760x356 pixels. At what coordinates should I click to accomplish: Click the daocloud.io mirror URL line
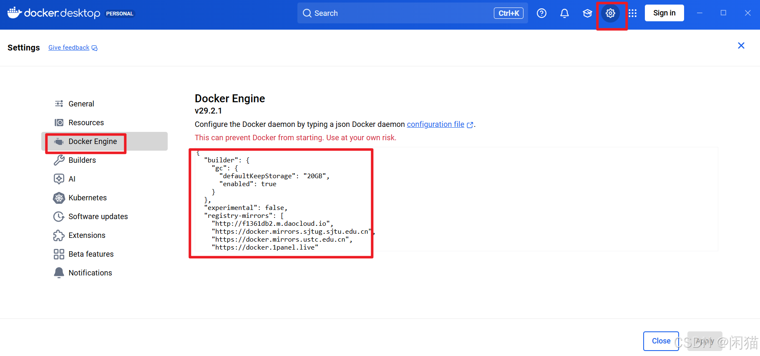coord(272,224)
